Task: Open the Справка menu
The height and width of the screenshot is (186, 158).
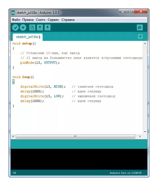Action: 68,20
